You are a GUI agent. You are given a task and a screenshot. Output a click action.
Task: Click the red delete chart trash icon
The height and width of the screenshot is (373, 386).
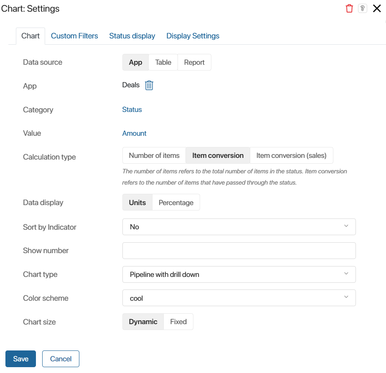349,8
